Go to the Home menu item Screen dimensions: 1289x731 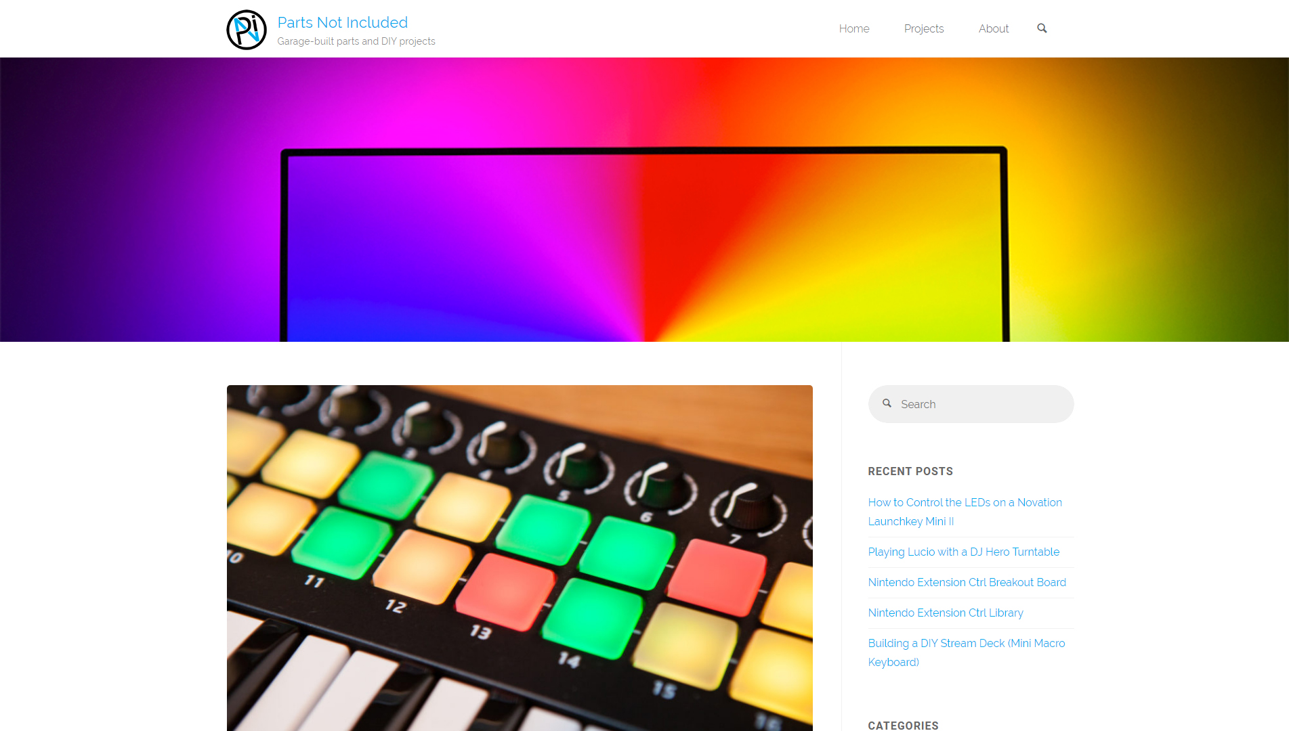point(854,28)
